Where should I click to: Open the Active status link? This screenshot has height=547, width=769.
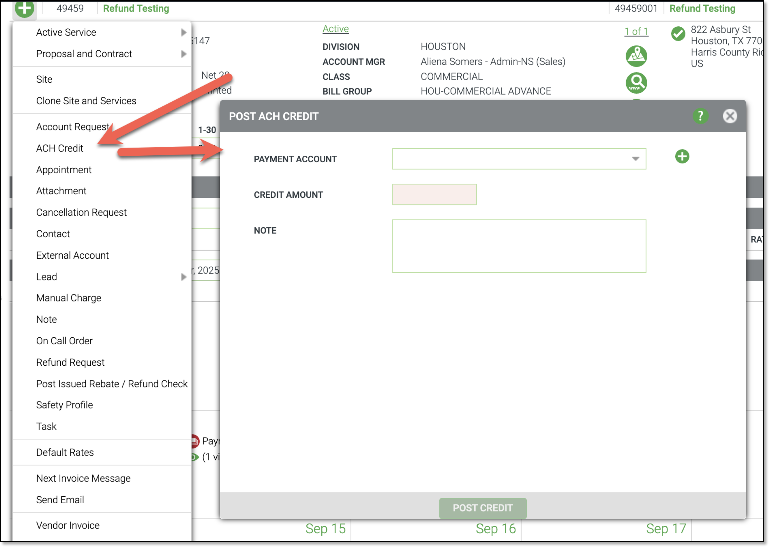pos(335,29)
